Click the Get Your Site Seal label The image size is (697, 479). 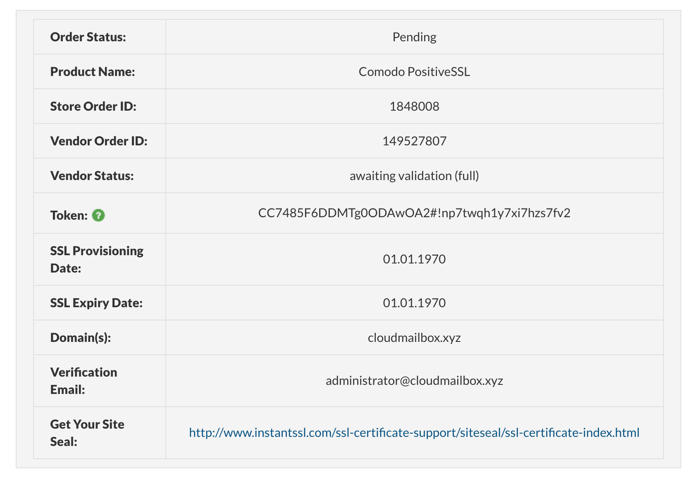pos(87,433)
